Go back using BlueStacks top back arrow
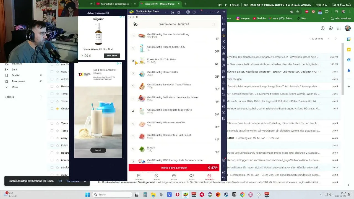This screenshot has width=354, height=199. point(166,12)
